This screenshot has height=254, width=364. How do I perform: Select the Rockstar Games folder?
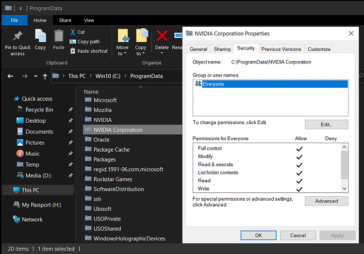[113, 179]
